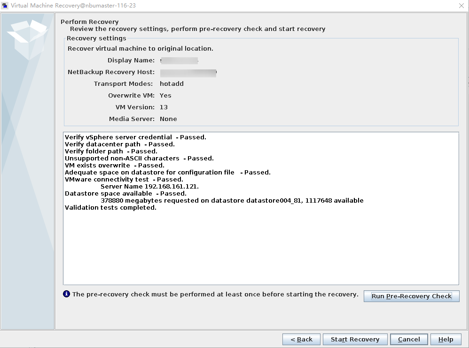Select the 'Verify vSphere server credential' result line

(135, 137)
